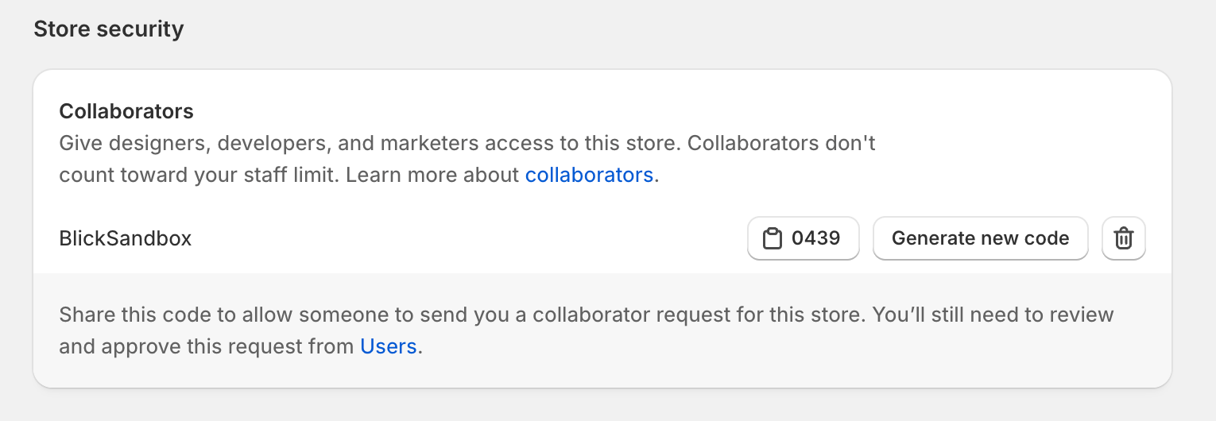Select the BlickSandbox organization name
Viewport: 1216px width, 421px height.
coord(126,238)
